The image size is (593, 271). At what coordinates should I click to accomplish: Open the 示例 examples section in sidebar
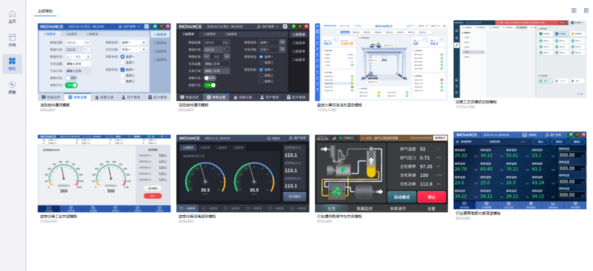12,41
